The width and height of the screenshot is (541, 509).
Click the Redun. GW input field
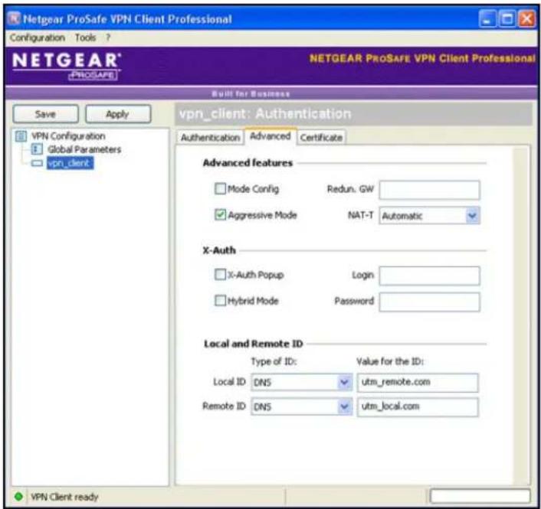tap(429, 190)
